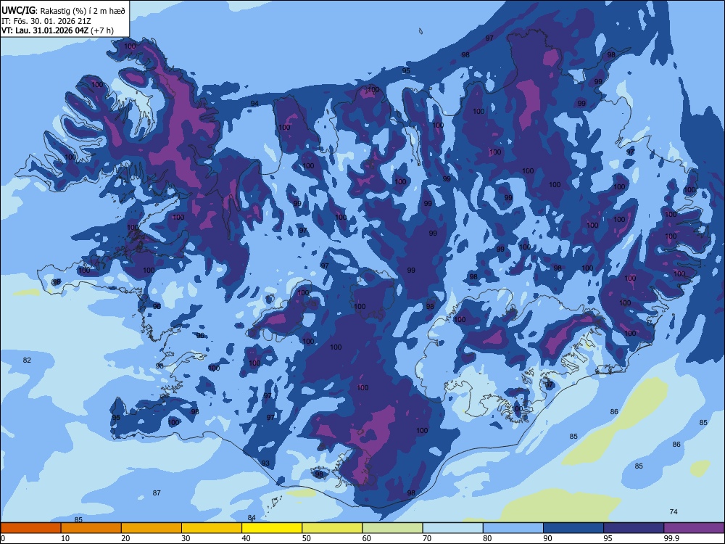Choose the 30–40 golden-yellow legend band
Image resolution: width=725 pixels, height=544 pixels.
(212, 528)
